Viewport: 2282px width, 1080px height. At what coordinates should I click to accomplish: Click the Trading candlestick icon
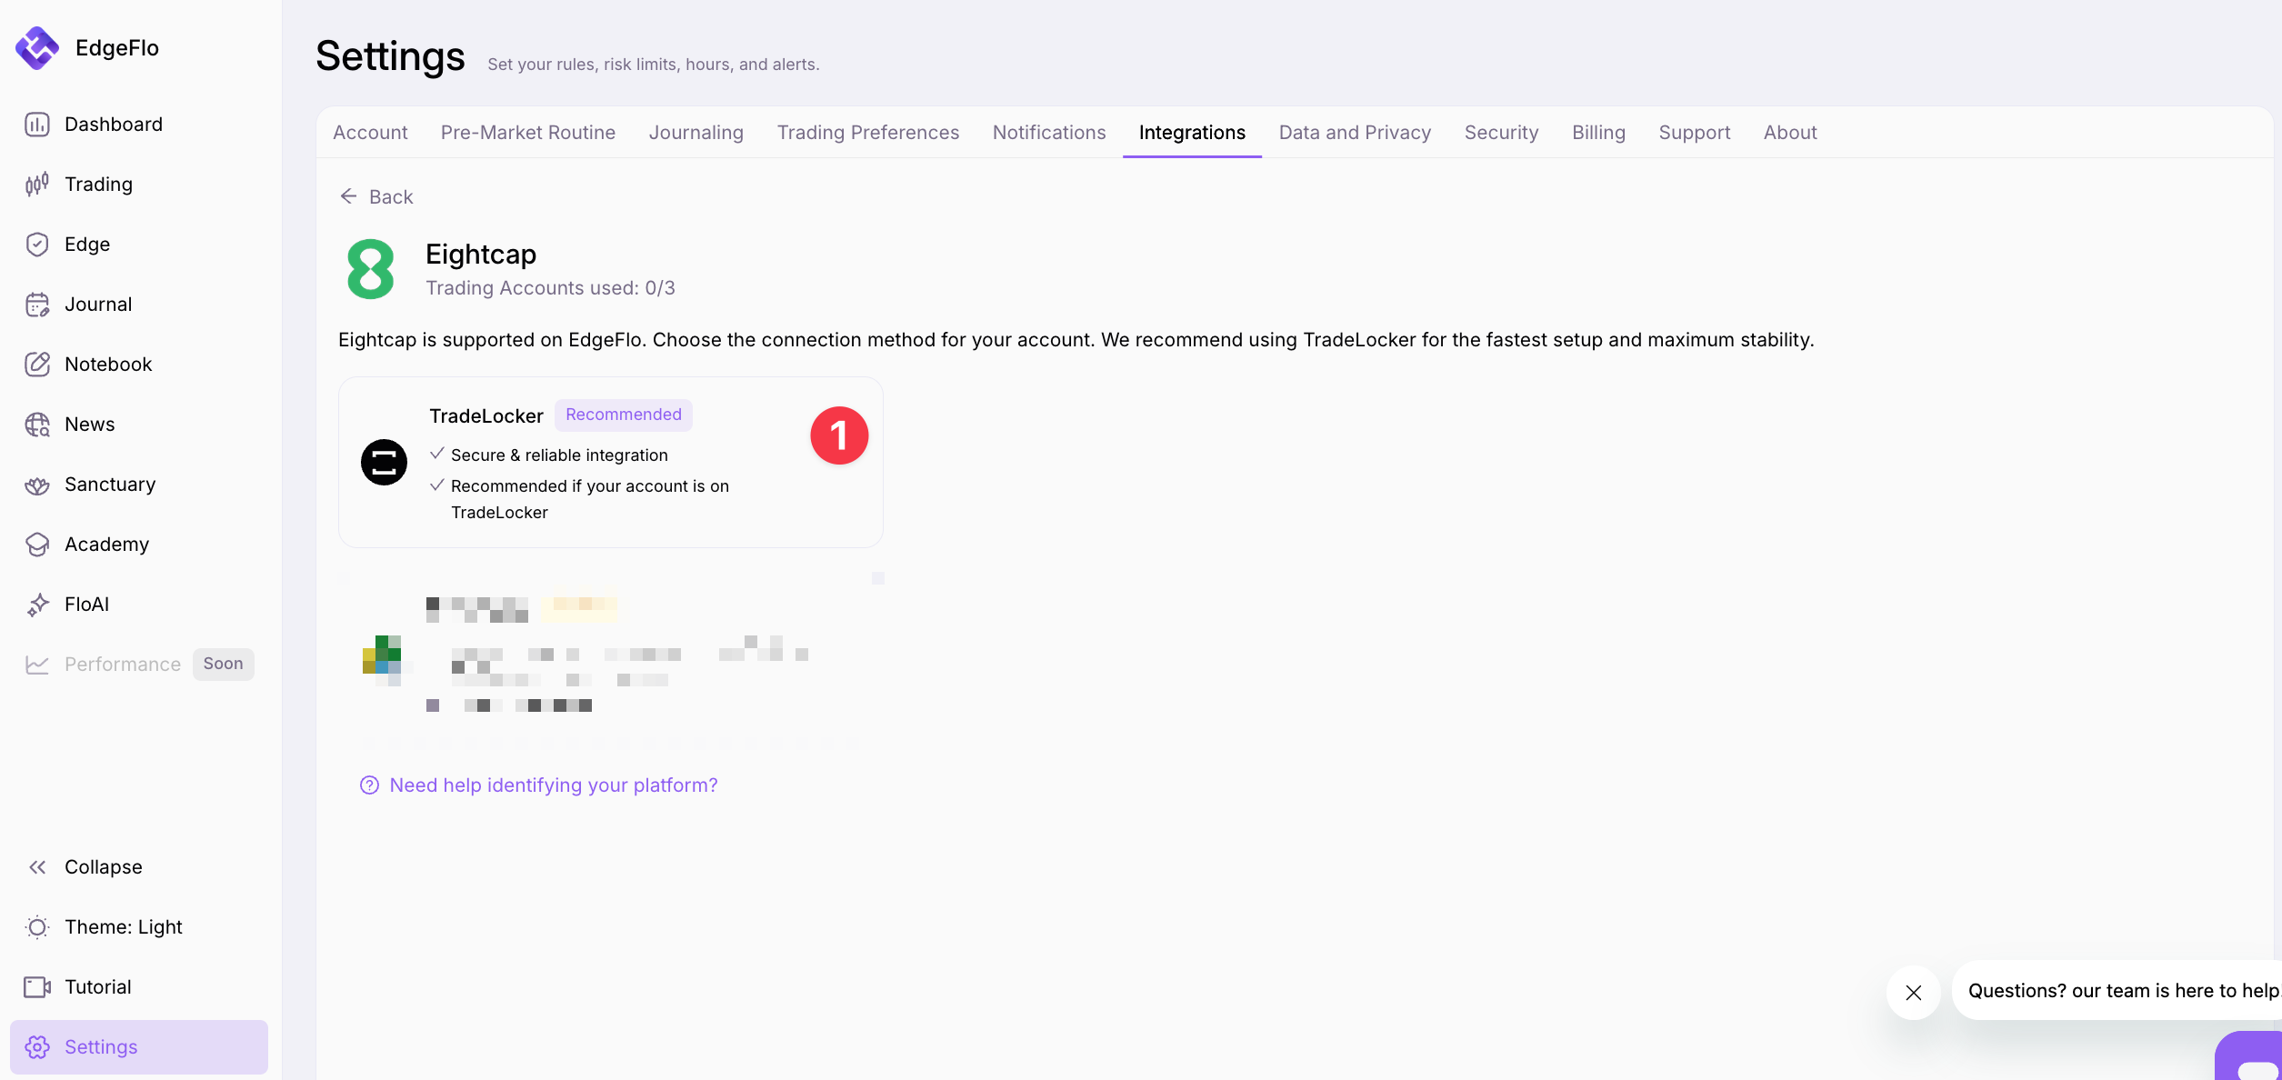37,185
